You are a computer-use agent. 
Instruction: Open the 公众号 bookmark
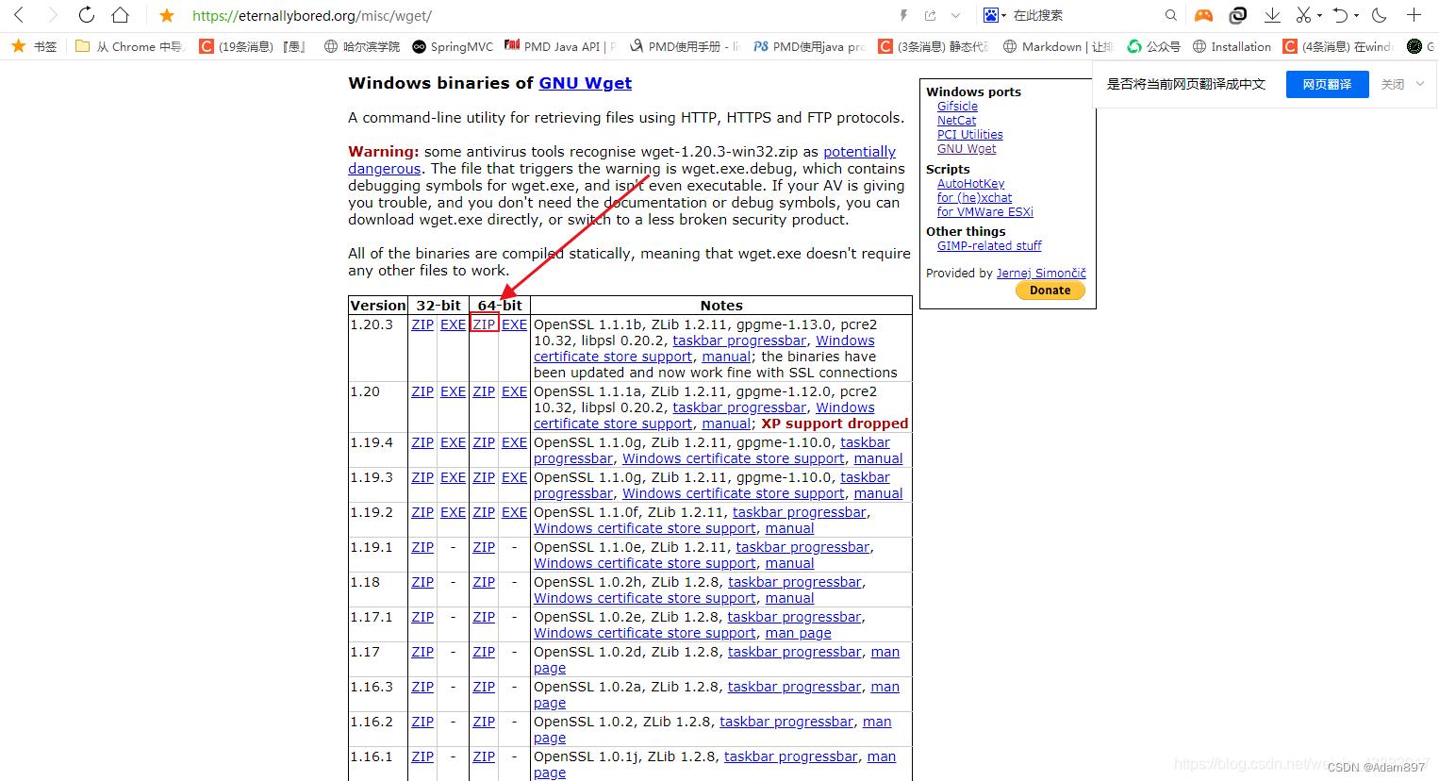(x=1153, y=46)
